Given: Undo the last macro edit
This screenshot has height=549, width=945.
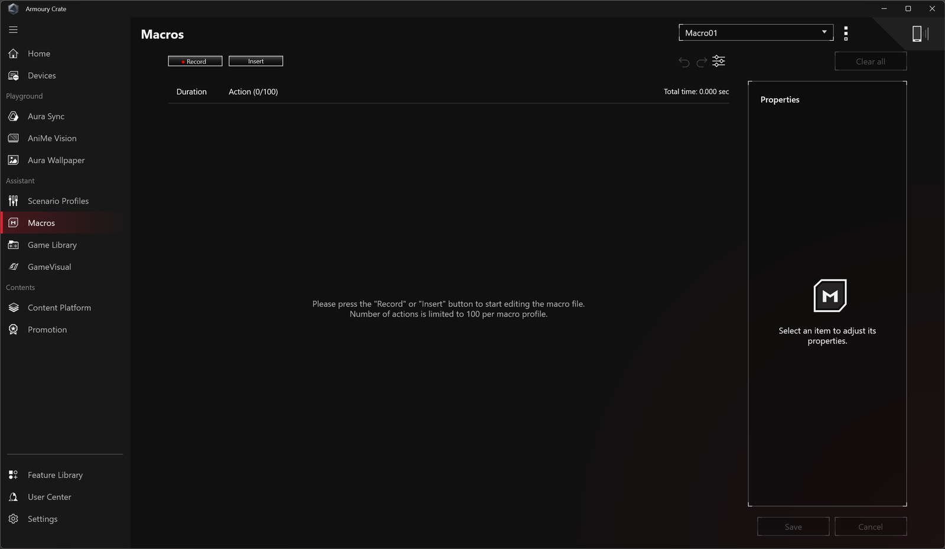Looking at the screenshot, I should tap(684, 62).
